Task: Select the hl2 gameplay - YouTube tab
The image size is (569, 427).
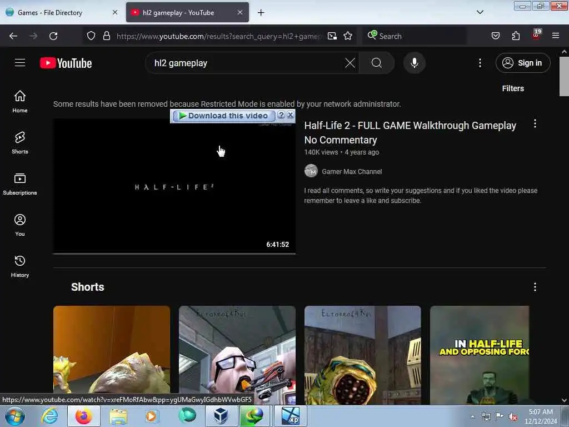Action: [187, 13]
